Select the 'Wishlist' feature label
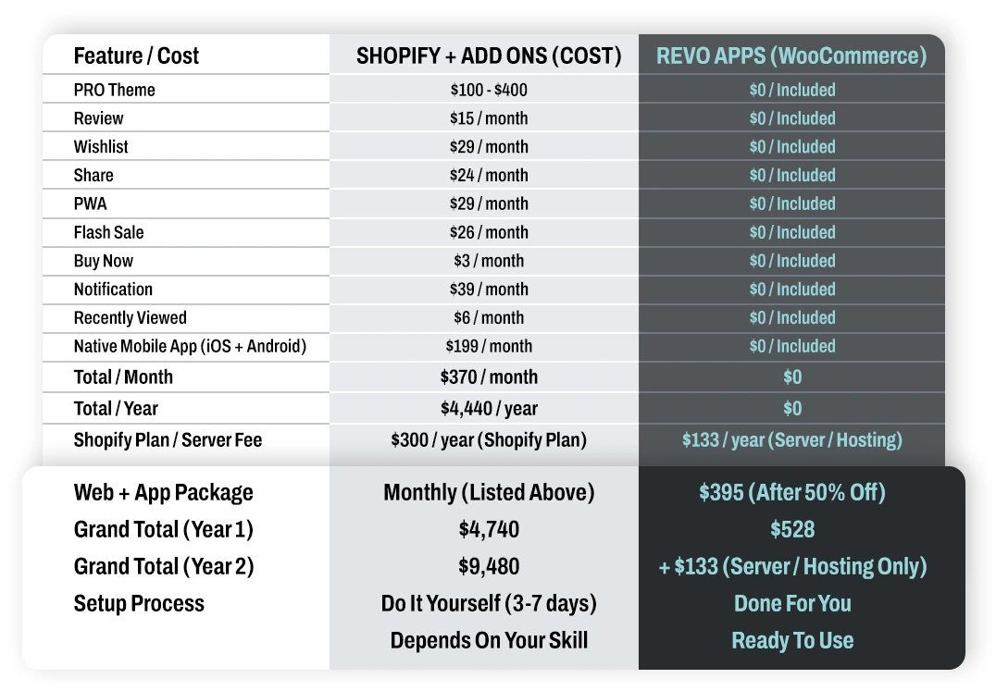The height and width of the screenshot is (691, 996). click(101, 147)
